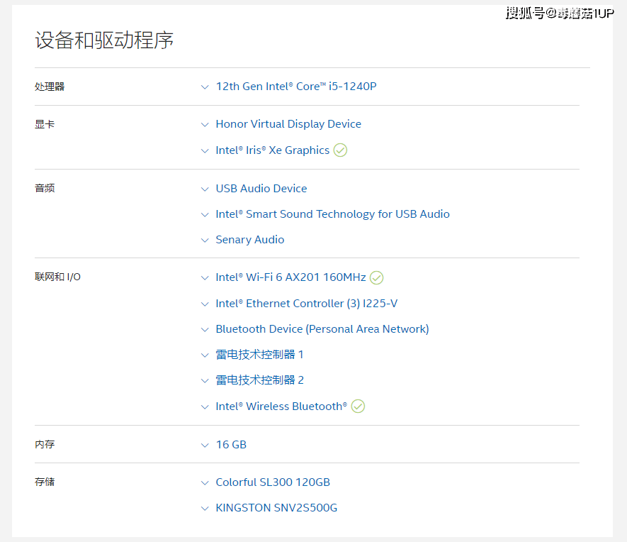Open Bluetooth Device (Personal Area Network) link
Image resolution: width=627 pixels, height=542 pixels.
[322, 329]
